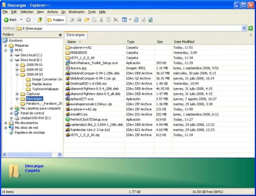Click the Delete X toolbar icon
Image resolution: width=256 pixels, height=196 pixels.
pyautogui.click(x=116, y=20)
